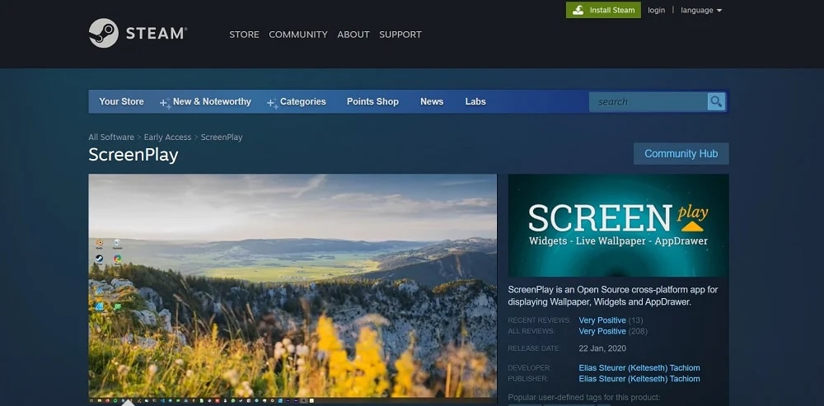Screen dimensions: 824x406
Task: Select the Your Store tab
Action: click(x=121, y=101)
